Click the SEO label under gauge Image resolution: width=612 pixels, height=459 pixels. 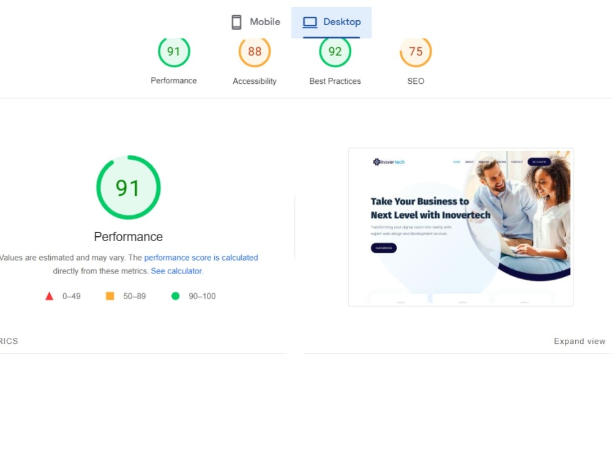(x=416, y=81)
